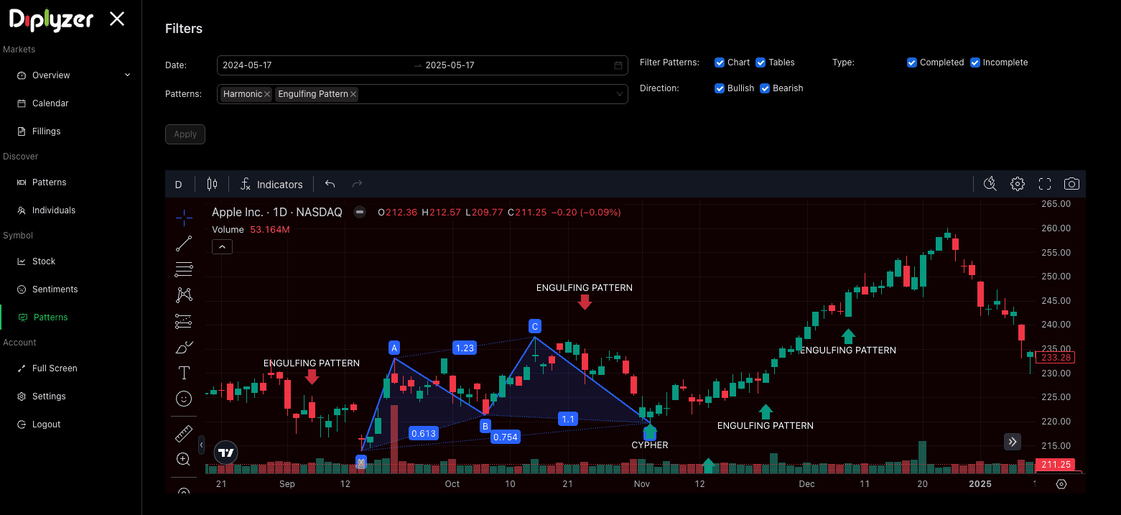Select the trend line drawing tool
1121x515 pixels.
pos(183,243)
